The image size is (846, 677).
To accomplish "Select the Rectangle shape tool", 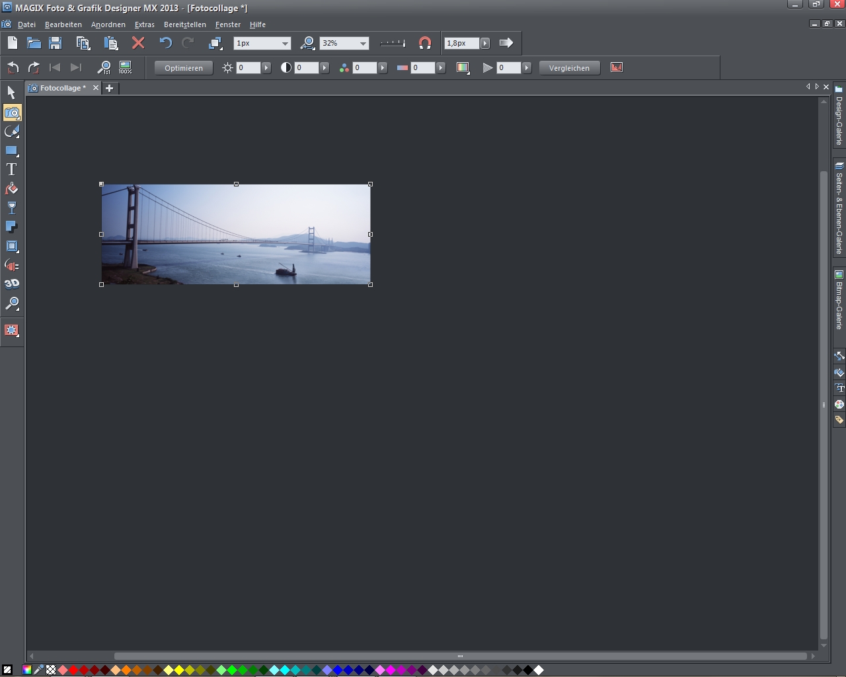I will [11, 151].
